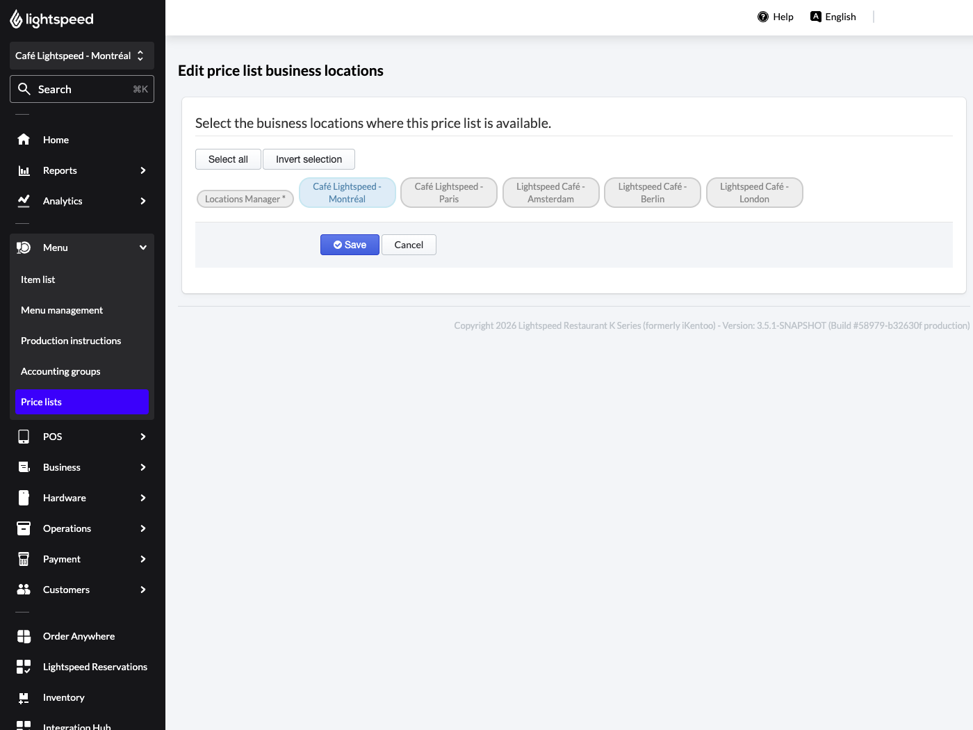The height and width of the screenshot is (730, 973).
Task: Click the search magnifying glass icon
Action: point(24,89)
